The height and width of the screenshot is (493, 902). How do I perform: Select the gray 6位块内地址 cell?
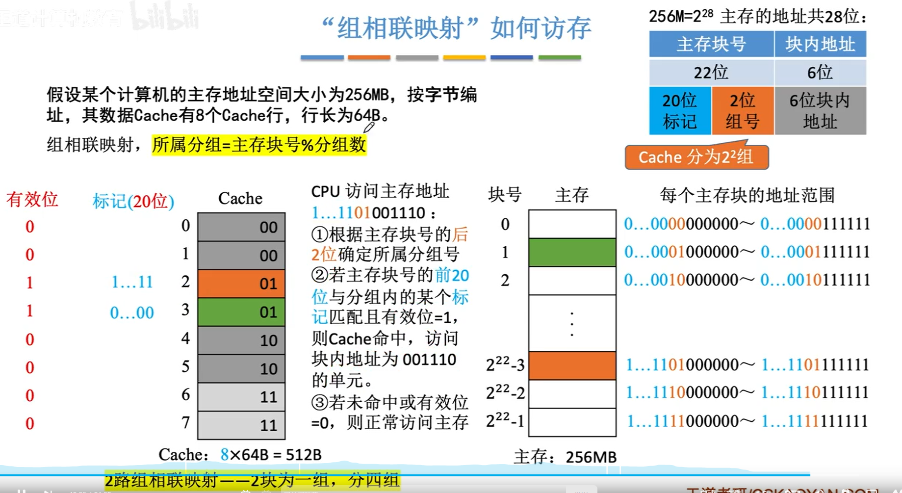[821, 110]
